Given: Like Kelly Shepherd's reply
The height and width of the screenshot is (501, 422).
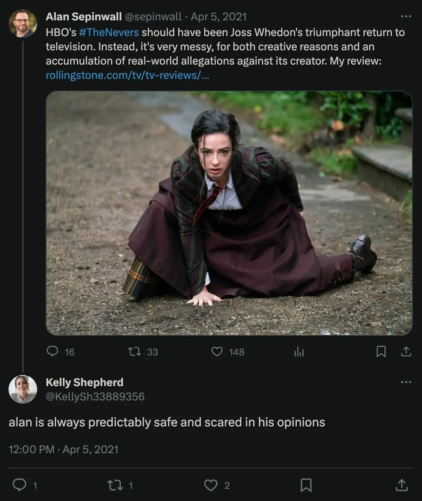Looking at the screenshot, I should 211,485.
